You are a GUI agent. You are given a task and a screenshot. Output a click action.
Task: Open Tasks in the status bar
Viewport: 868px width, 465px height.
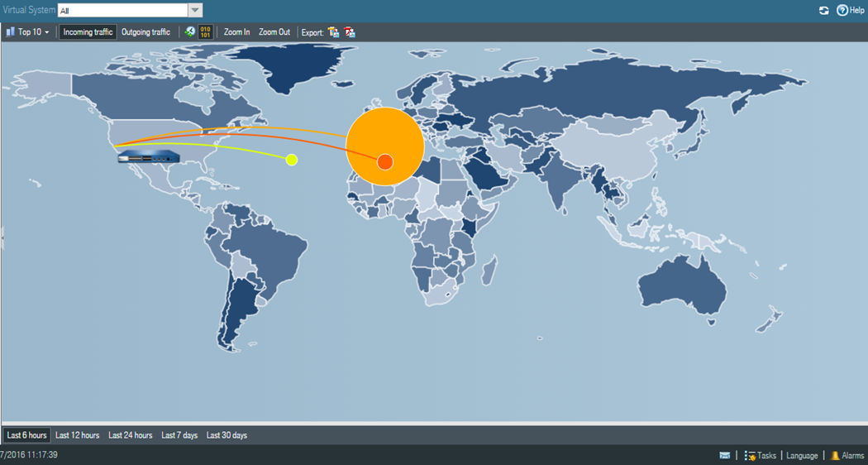tap(761, 456)
